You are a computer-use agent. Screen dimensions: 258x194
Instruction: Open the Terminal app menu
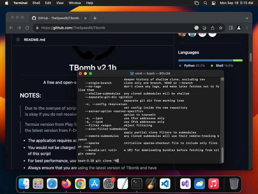pos(20,3)
